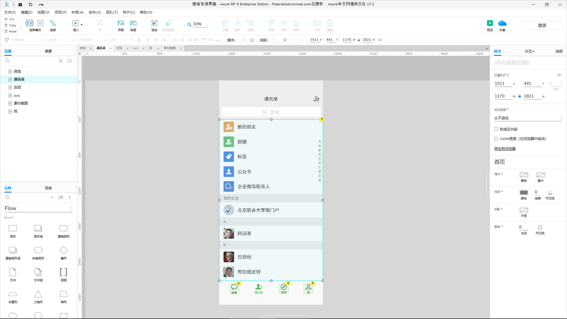Click the dynamic panel name field
Image resolution: width=567 pixels, height=319 pixels.
click(528, 63)
